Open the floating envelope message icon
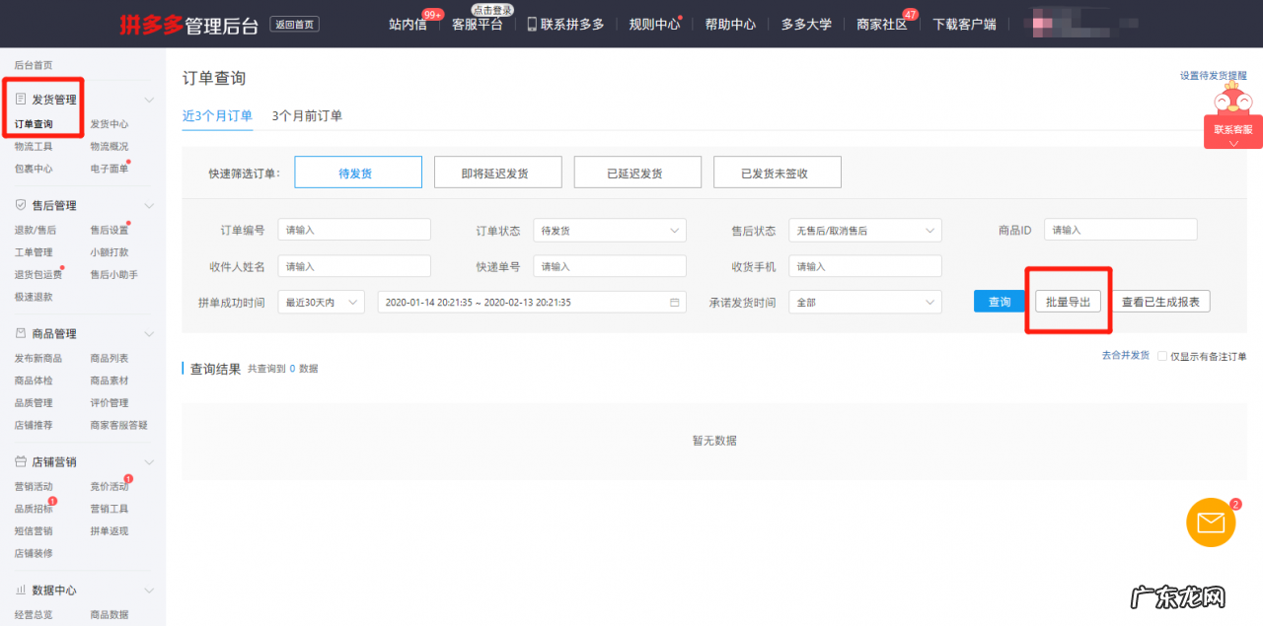This screenshot has width=1263, height=626. point(1211,522)
